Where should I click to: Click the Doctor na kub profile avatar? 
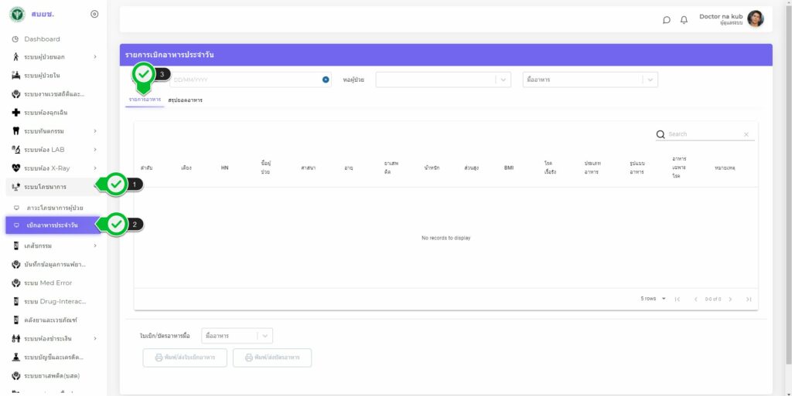(755, 19)
